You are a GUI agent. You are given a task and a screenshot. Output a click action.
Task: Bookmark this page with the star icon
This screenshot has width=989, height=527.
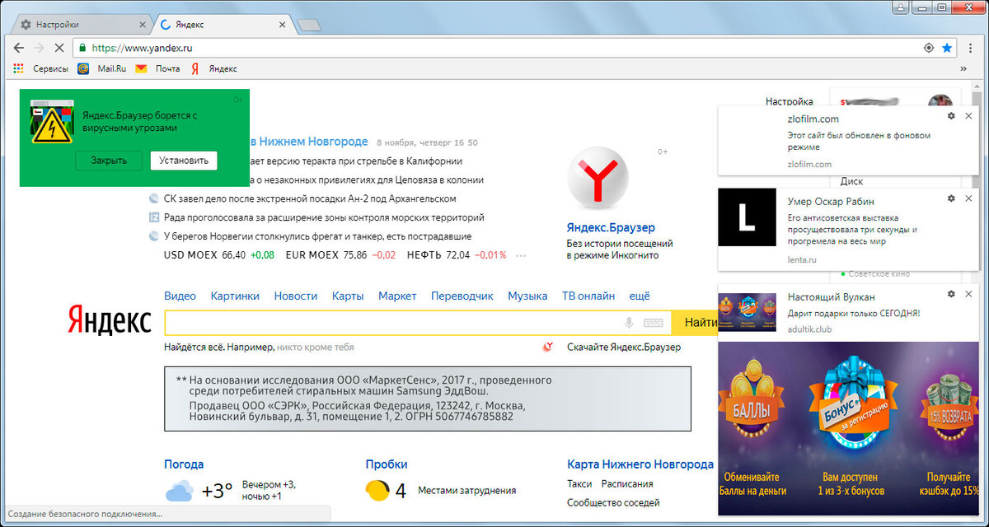(x=947, y=48)
